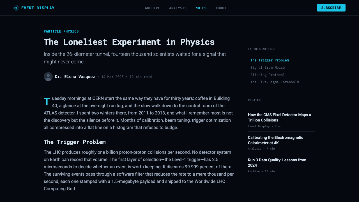
Task: Click the Subscribe button
Action: (x=331, y=8)
